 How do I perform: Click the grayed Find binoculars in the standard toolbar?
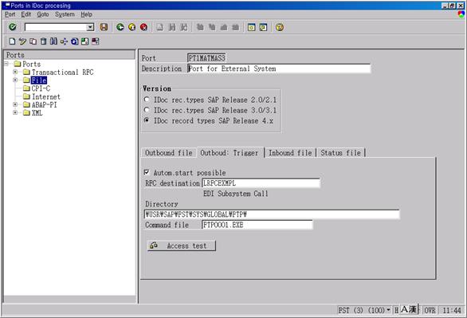click(x=172, y=27)
